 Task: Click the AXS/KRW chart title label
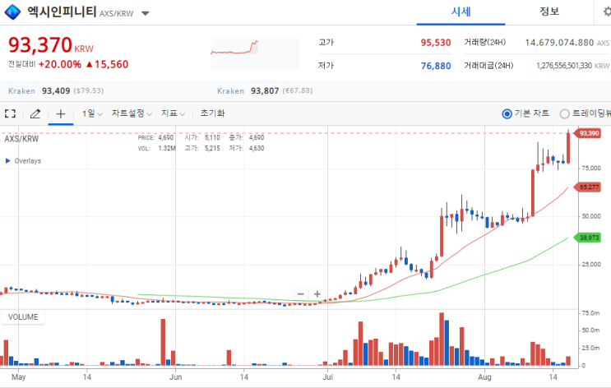pyautogui.click(x=21, y=139)
